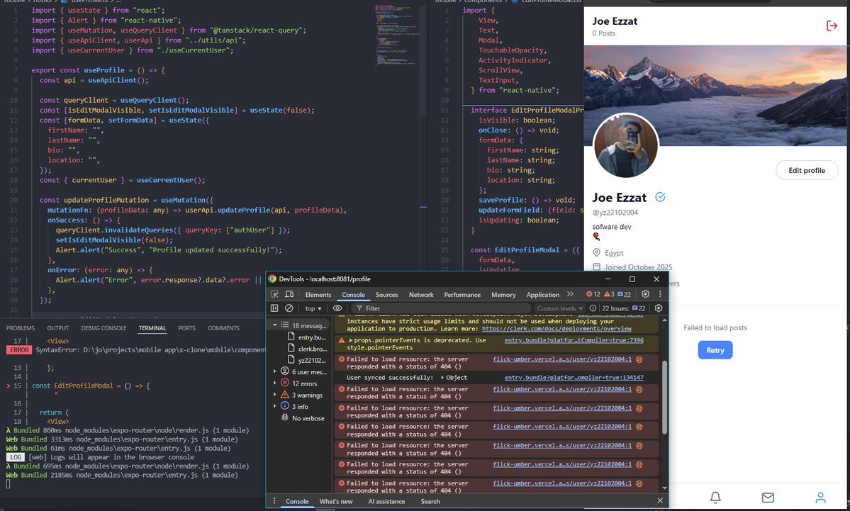The image size is (850, 511).
Task: Open the mountain banner image on the profile
Action: point(717,96)
